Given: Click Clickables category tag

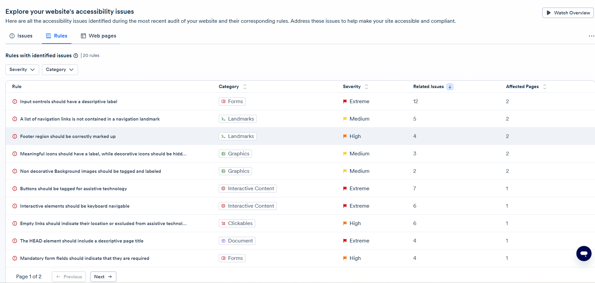Looking at the screenshot, I should click(237, 223).
